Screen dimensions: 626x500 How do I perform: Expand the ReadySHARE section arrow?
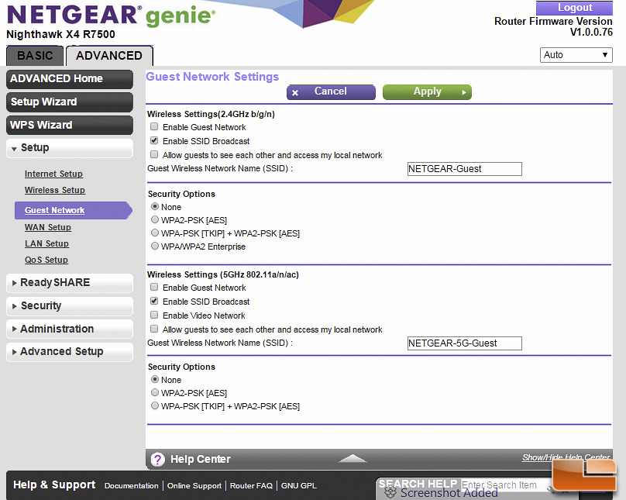[x=15, y=283]
